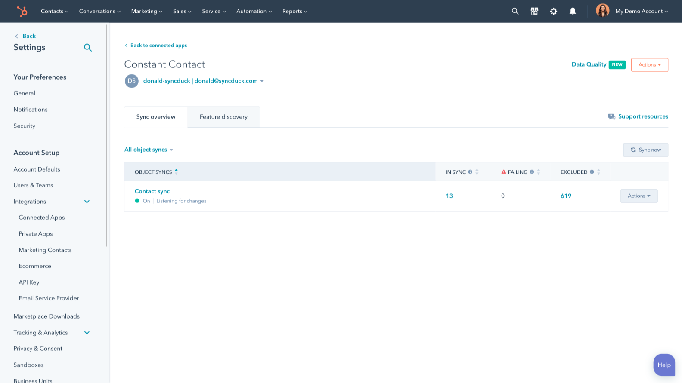
Task: Click the Support resources chat icon
Action: coord(611,117)
